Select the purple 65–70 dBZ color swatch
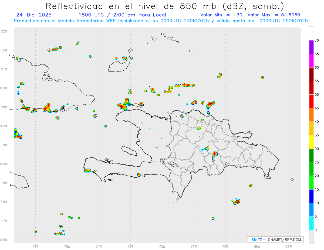The image size is (324, 250). (311, 47)
